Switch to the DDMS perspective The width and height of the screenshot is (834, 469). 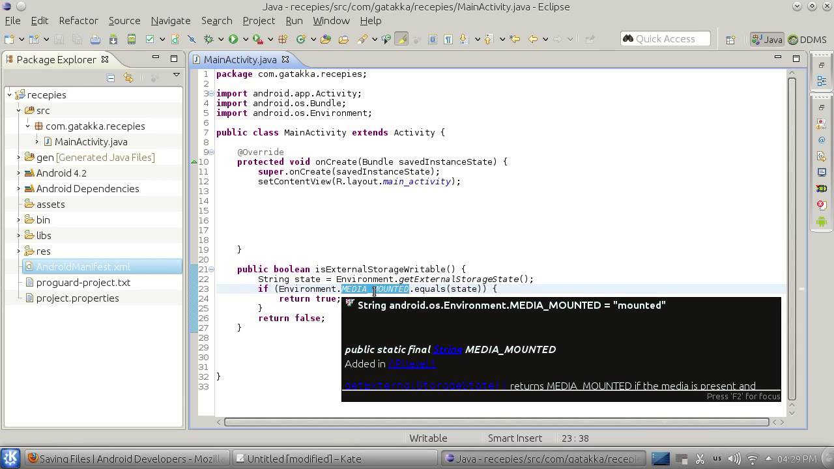click(x=808, y=40)
